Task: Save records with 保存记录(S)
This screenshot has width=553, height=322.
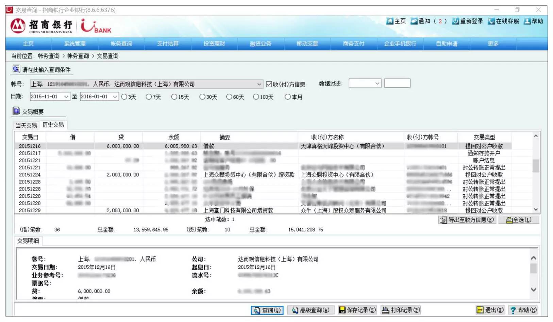Action: tap(358, 310)
